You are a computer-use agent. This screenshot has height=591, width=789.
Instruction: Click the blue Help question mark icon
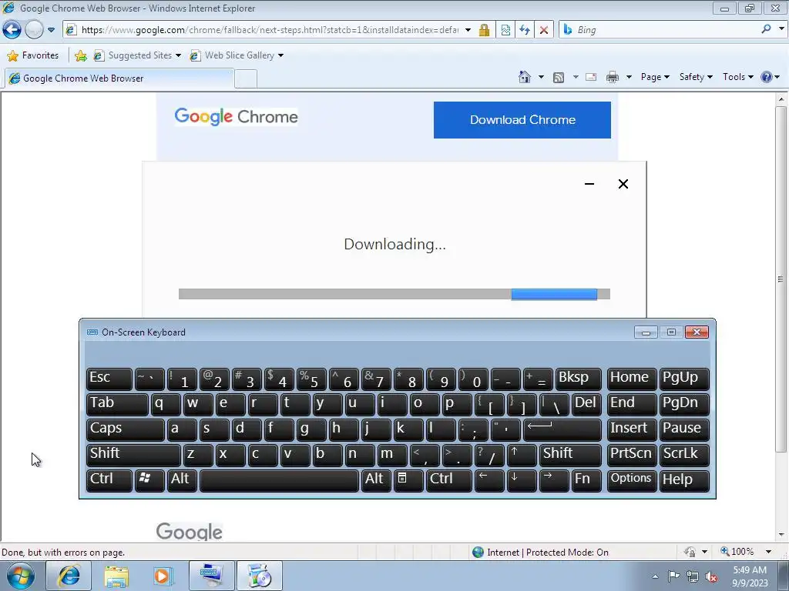coord(767,77)
